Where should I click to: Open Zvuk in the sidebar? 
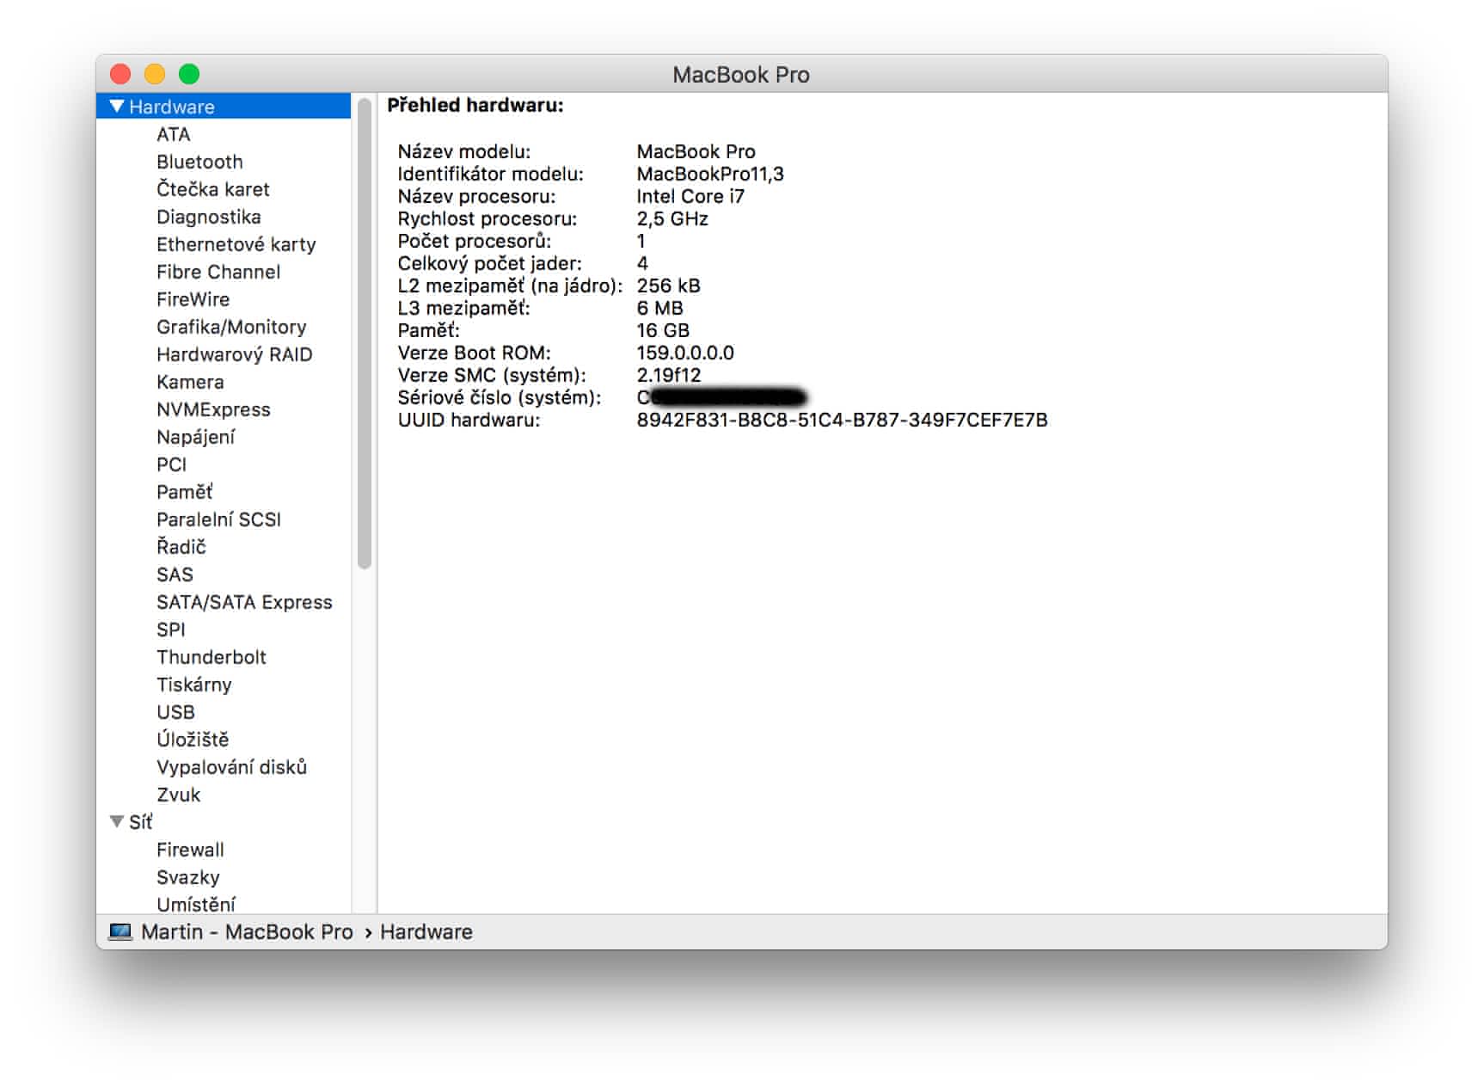[x=179, y=795]
